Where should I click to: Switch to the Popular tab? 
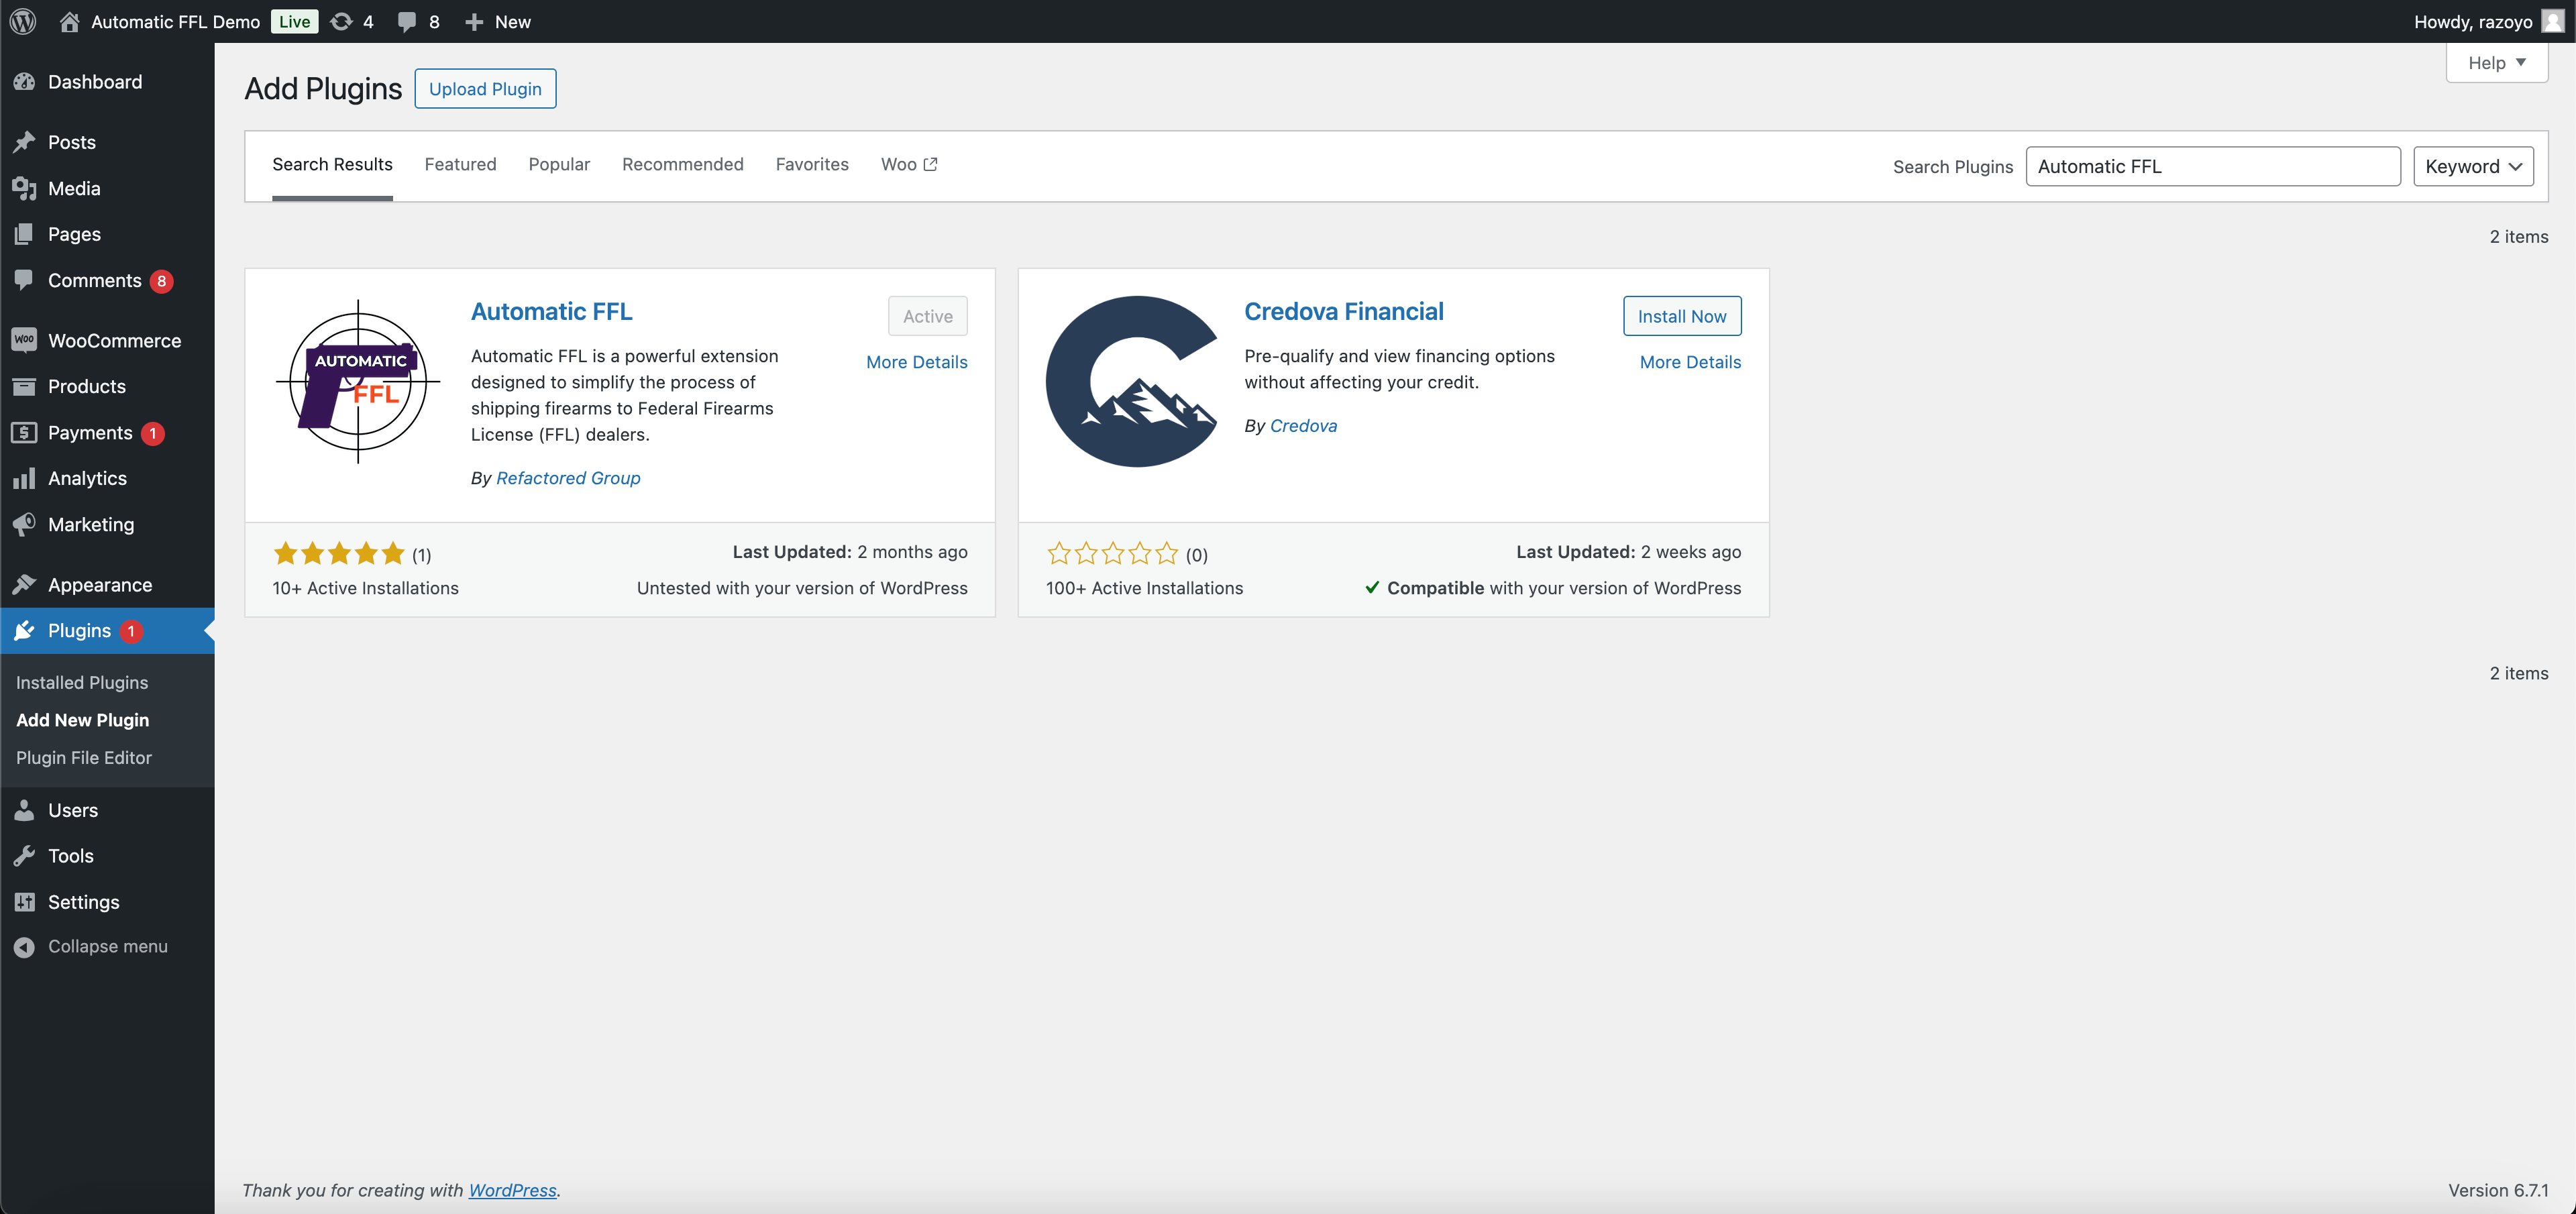tap(559, 164)
